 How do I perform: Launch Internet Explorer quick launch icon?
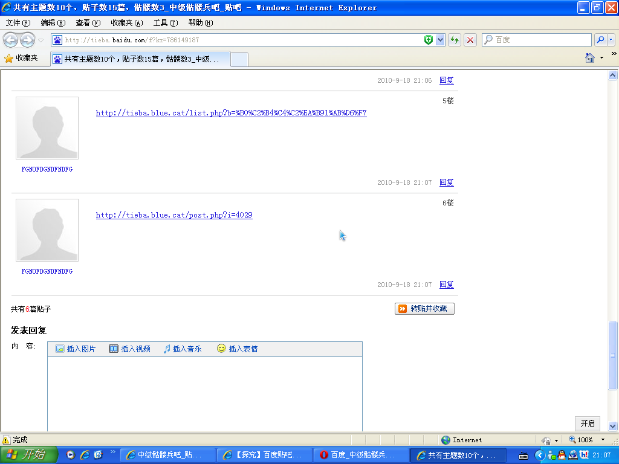pyautogui.click(x=85, y=455)
